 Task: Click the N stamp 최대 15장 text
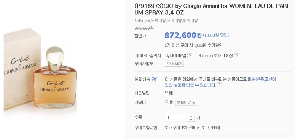click(215, 56)
